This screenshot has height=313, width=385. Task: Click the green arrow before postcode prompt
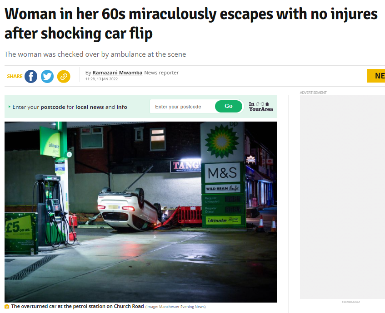pyautogui.click(x=10, y=107)
